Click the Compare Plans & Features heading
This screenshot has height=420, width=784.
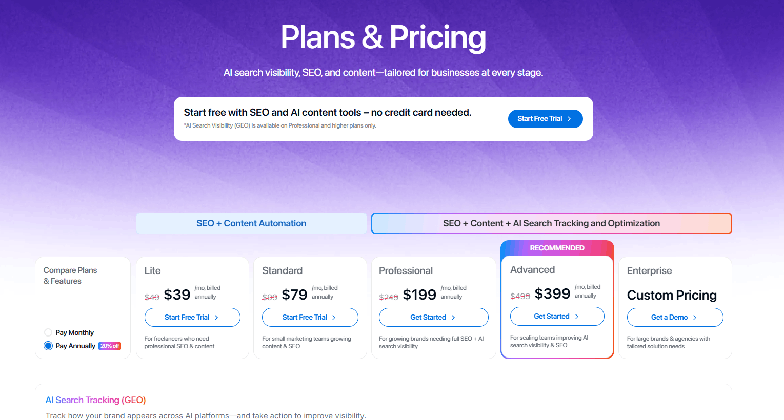[x=70, y=276]
